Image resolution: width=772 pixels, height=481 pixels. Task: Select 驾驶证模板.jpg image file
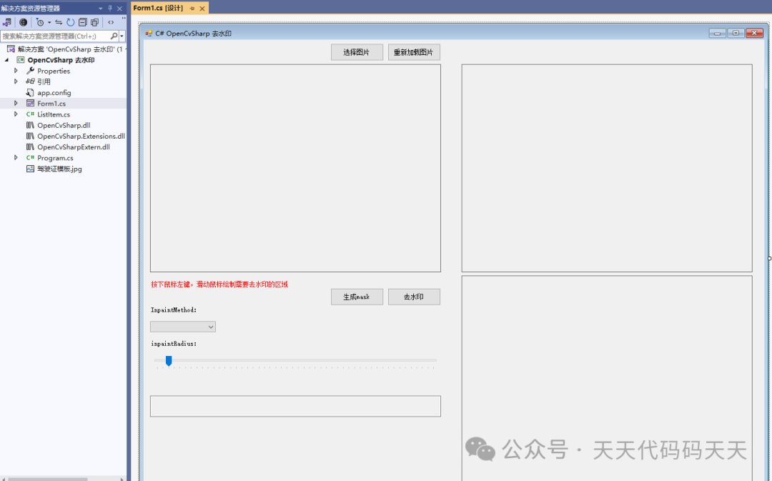(x=59, y=169)
